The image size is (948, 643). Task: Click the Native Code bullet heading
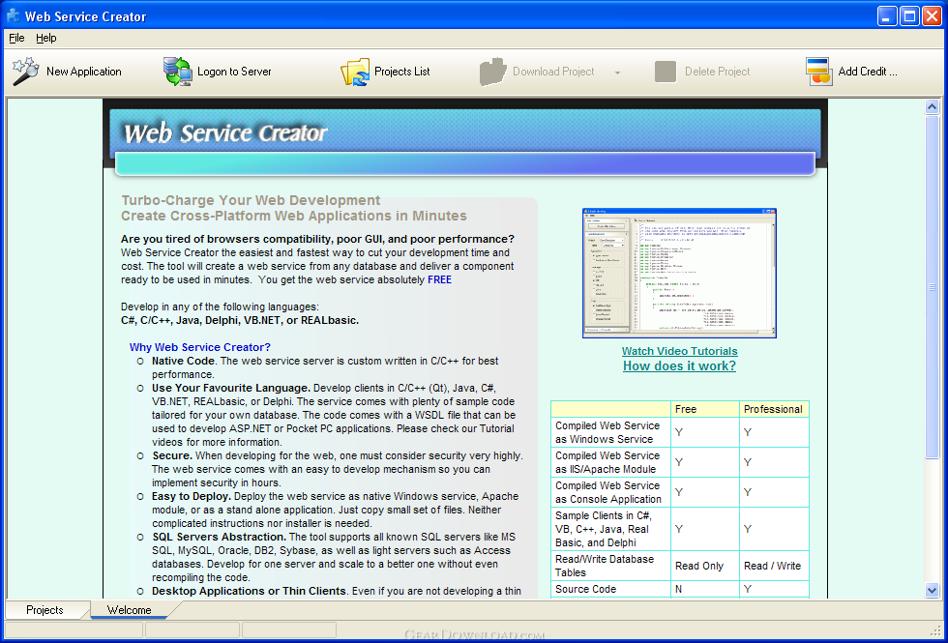183,361
